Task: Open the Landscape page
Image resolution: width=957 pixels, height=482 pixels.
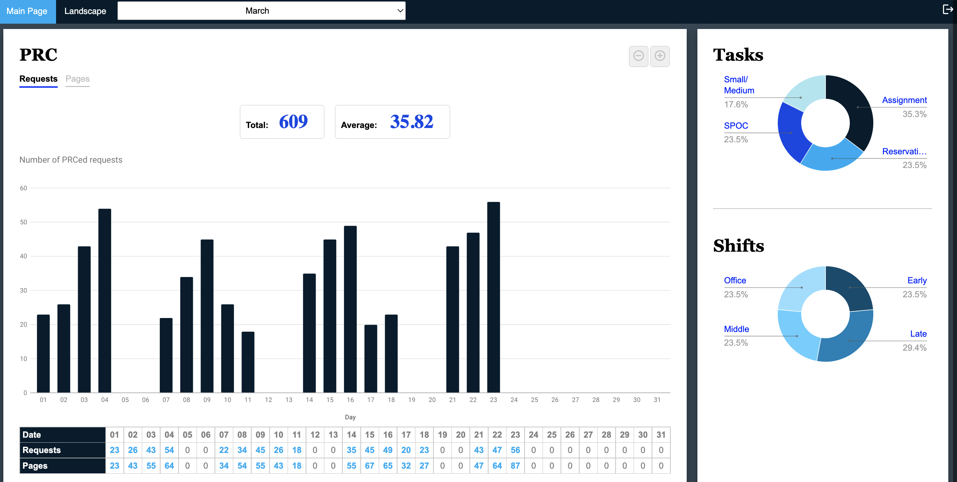Action: point(85,11)
